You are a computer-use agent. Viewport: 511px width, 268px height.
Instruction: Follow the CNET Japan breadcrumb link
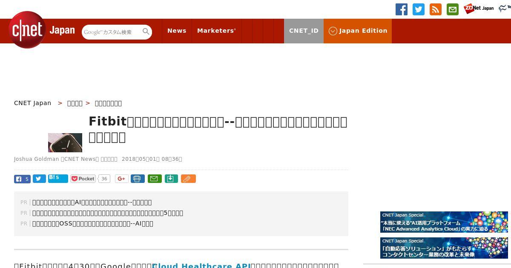click(32, 103)
